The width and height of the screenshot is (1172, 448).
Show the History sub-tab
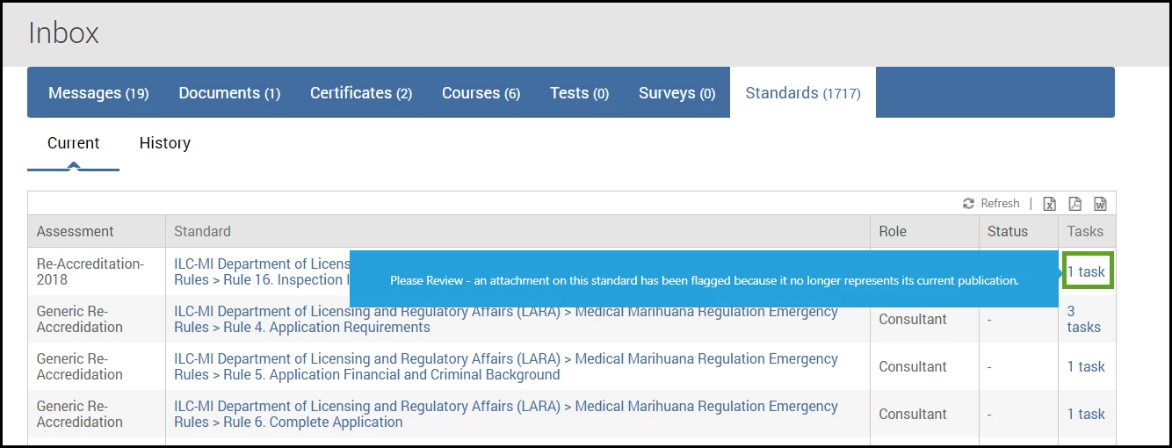pos(165,143)
